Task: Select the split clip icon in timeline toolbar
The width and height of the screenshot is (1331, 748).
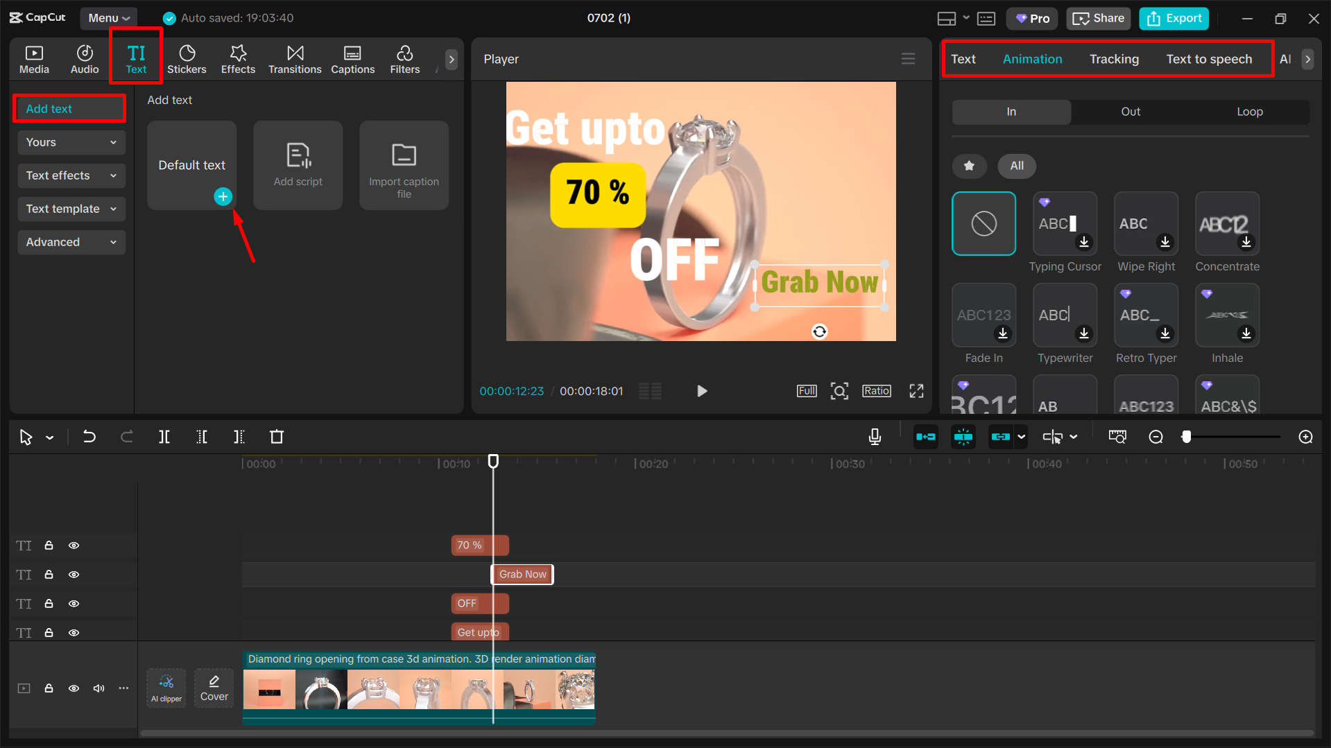Action: (164, 437)
